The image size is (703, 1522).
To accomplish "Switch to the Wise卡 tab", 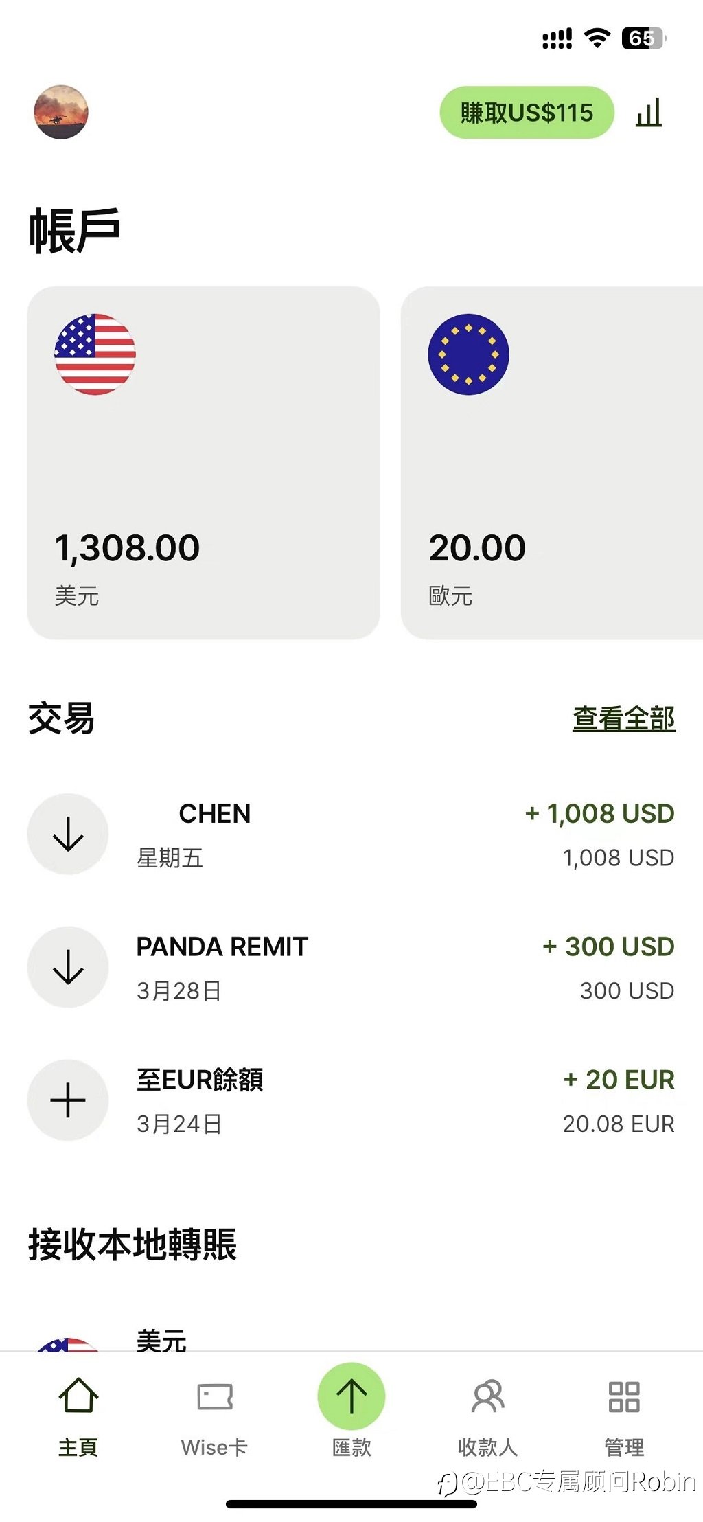I will [214, 1416].
